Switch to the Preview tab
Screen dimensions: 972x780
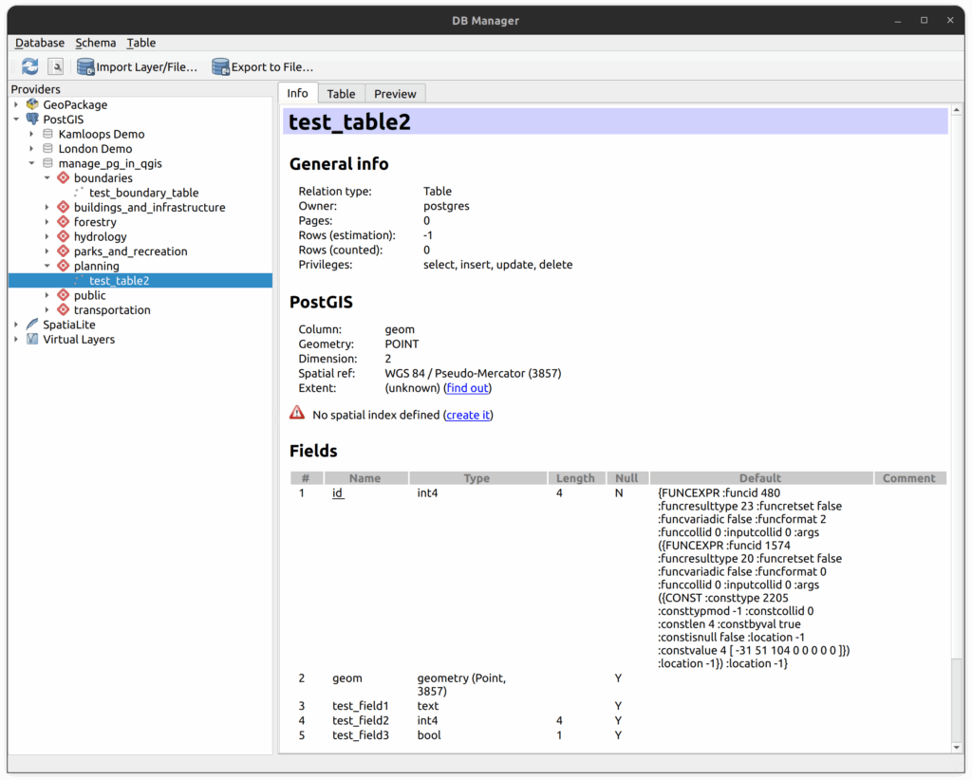coord(395,93)
